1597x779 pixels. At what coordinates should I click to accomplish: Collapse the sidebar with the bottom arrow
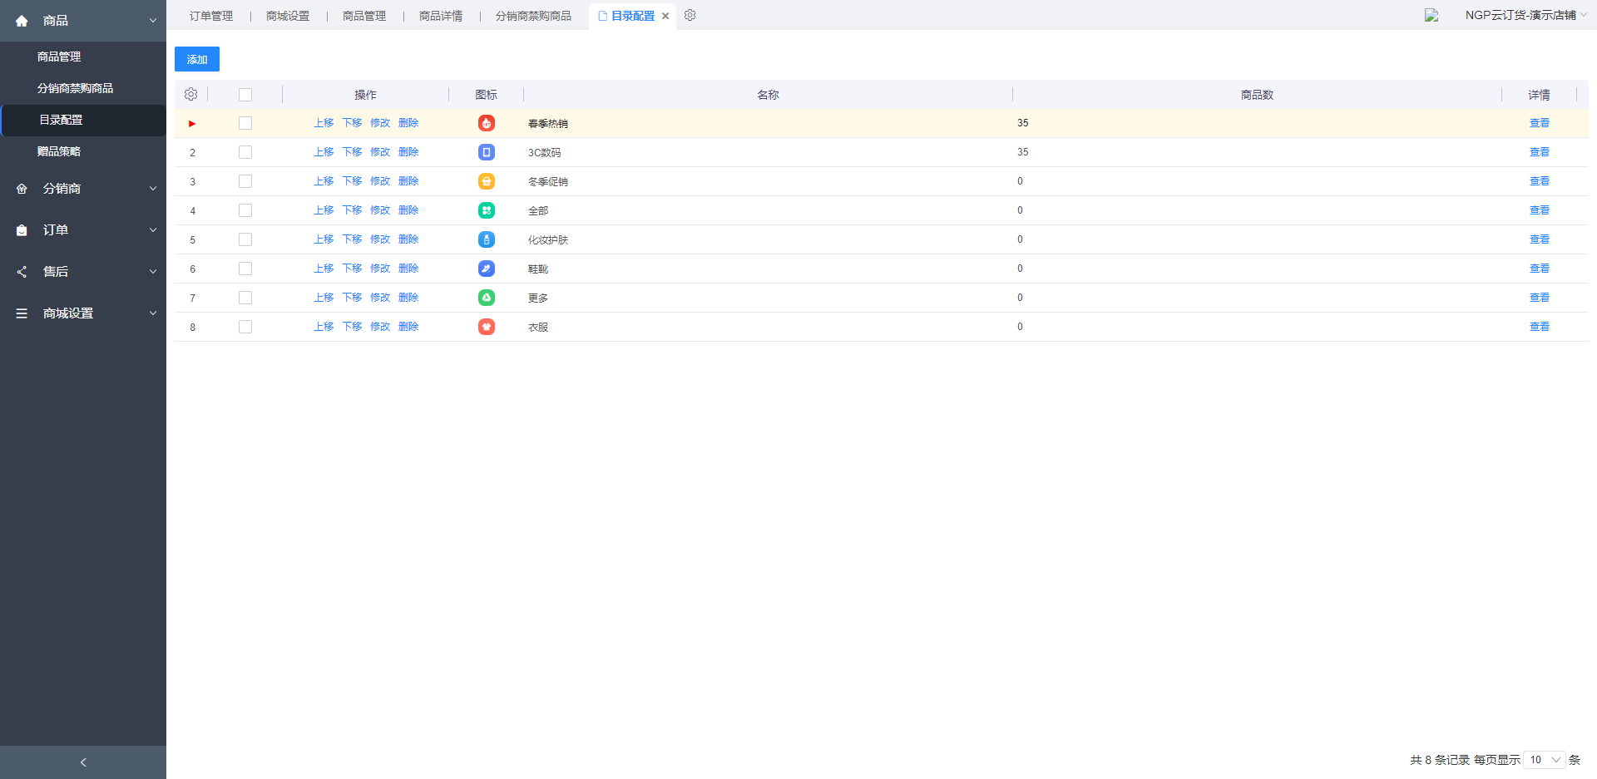[83, 762]
